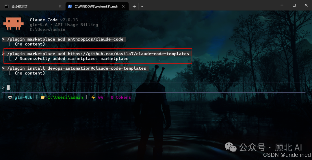Click the (no content) line under first command
Screen dimensions: 312x160
[30, 44]
